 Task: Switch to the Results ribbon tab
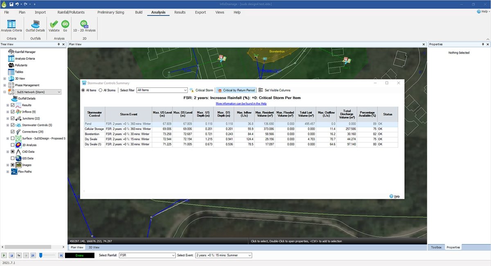point(180,13)
